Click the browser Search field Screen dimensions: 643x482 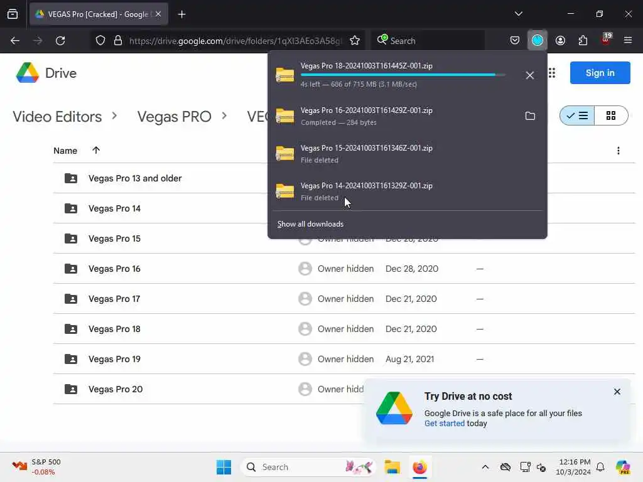click(428, 41)
